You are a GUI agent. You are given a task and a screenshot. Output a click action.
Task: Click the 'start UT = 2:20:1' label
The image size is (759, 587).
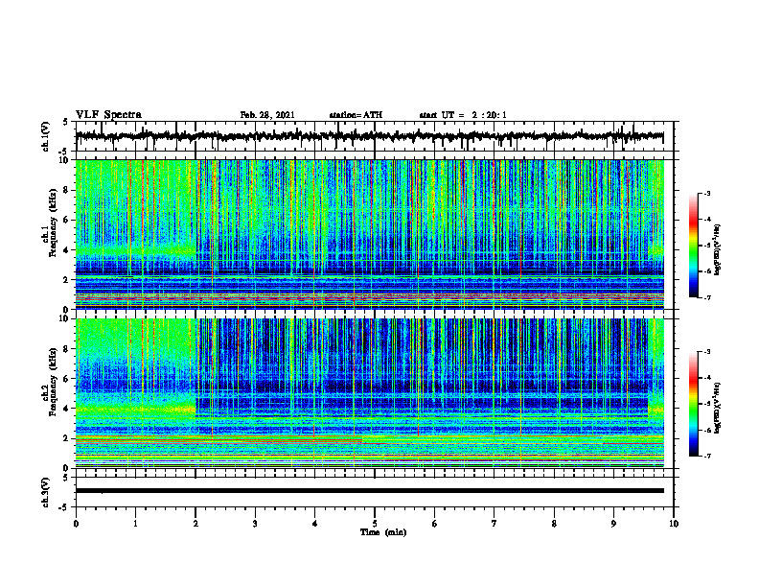click(463, 115)
